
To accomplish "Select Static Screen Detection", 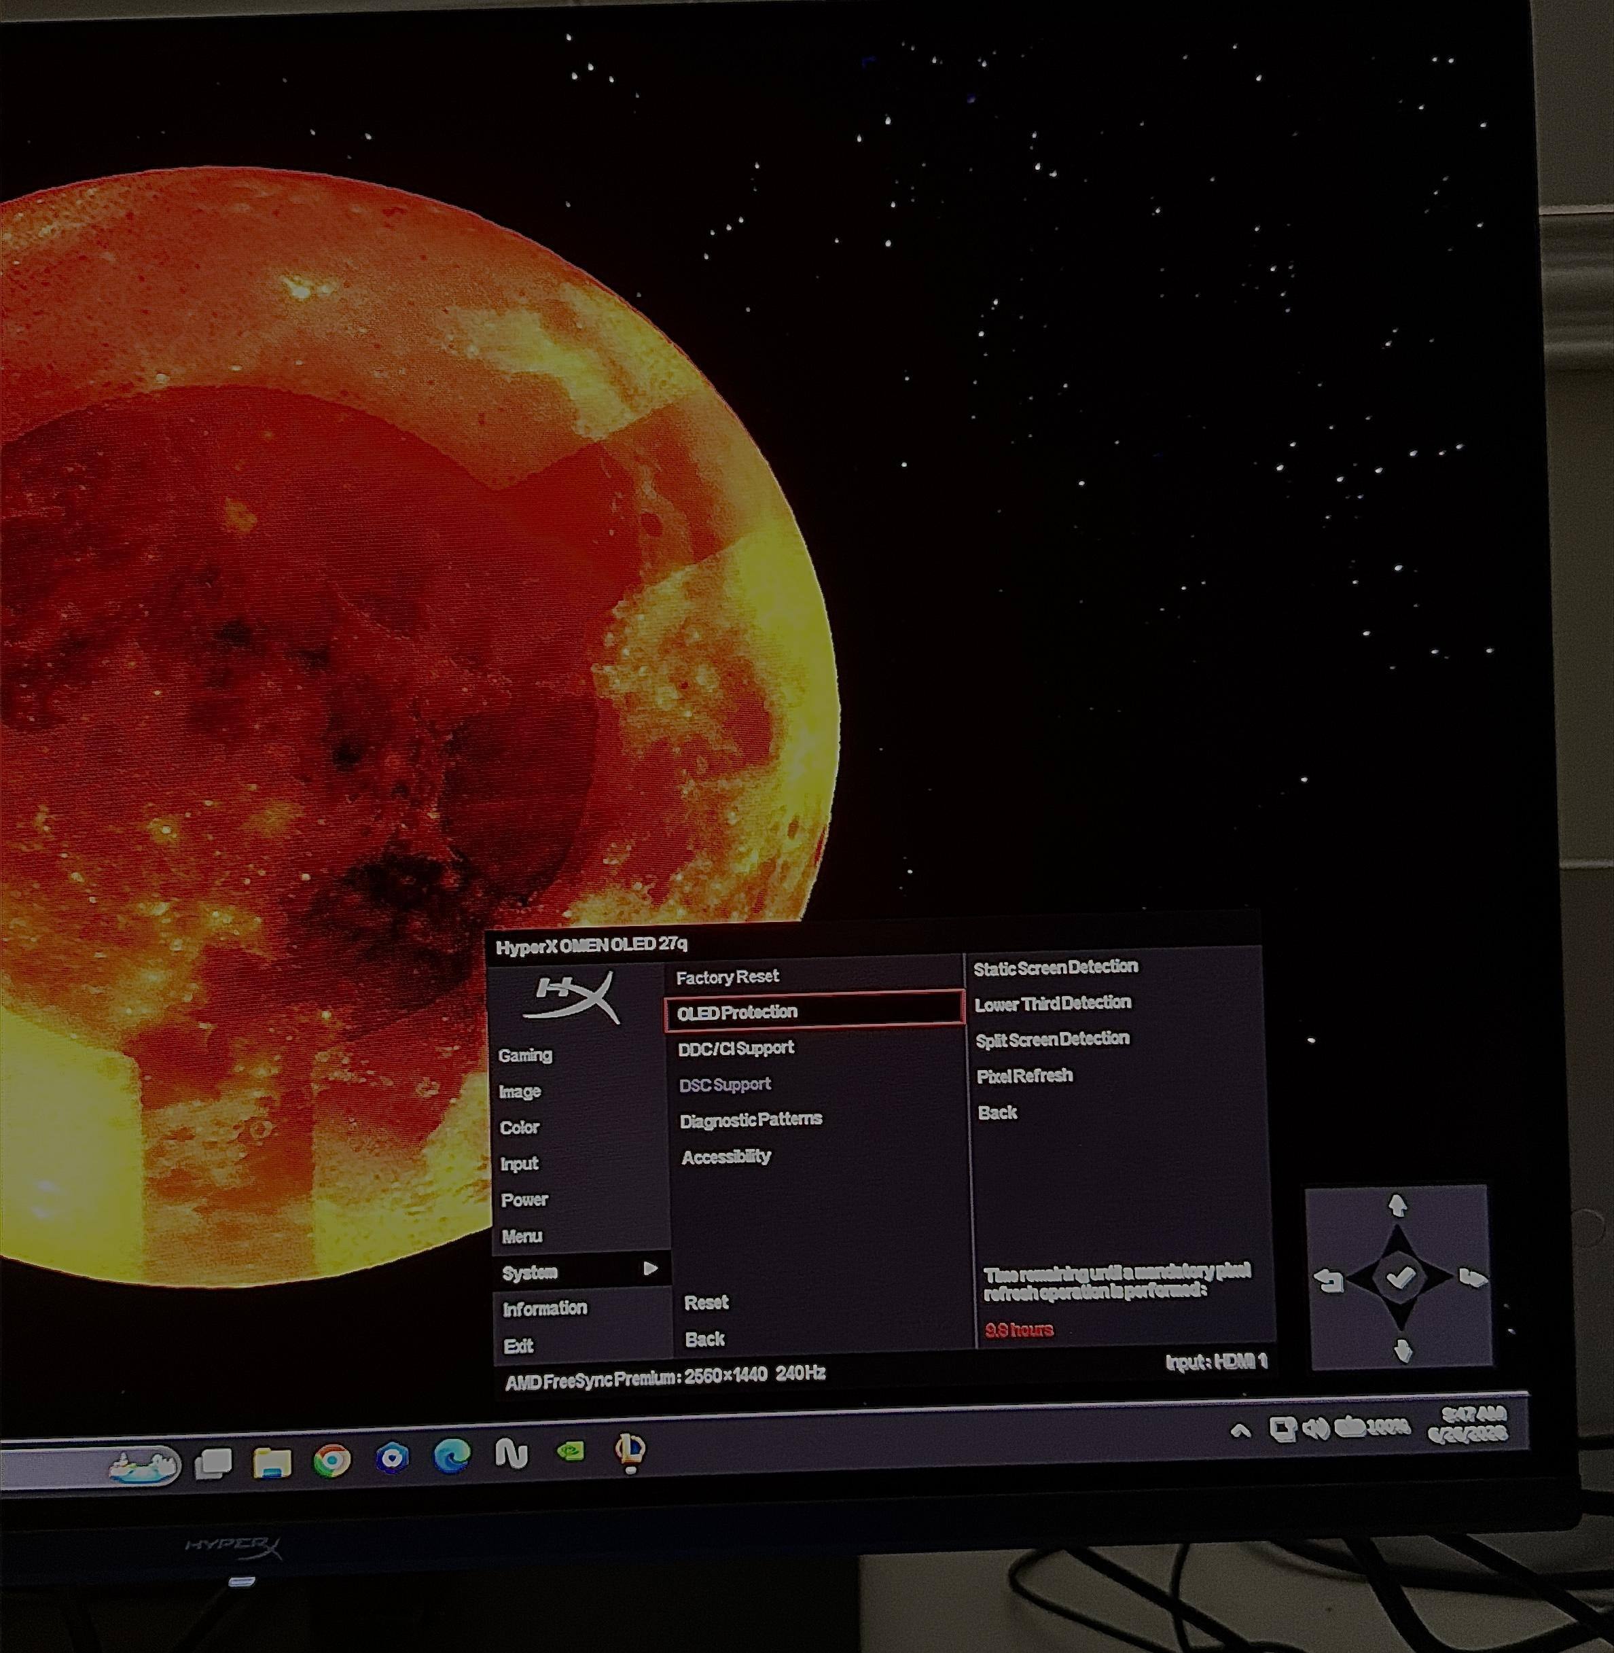I will click(x=1056, y=966).
